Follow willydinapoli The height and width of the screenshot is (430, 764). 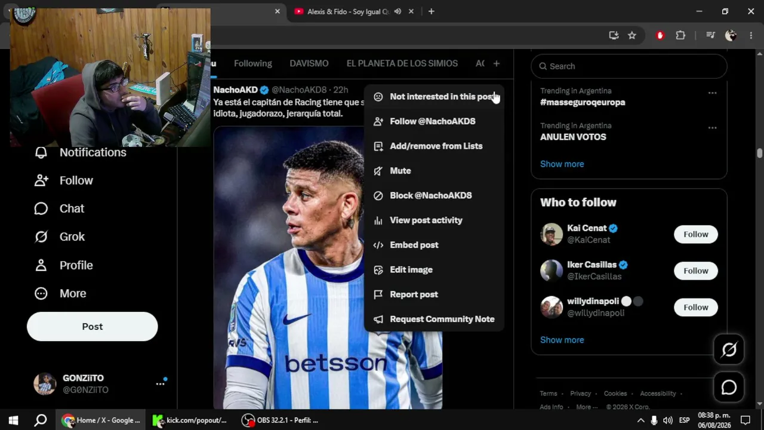click(x=696, y=308)
